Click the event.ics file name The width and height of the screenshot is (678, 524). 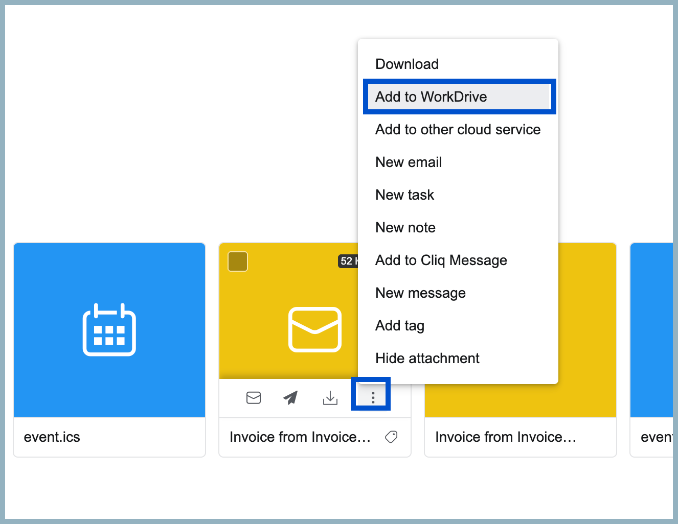pyautogui.click(x=52, y=437)
